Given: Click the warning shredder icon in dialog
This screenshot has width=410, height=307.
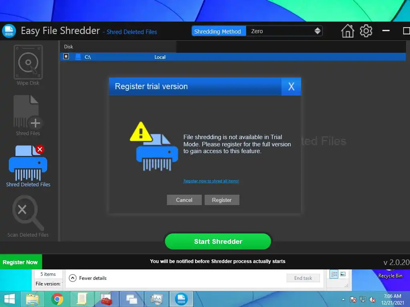Looking at the screenshot, I should tap(154, 146).
